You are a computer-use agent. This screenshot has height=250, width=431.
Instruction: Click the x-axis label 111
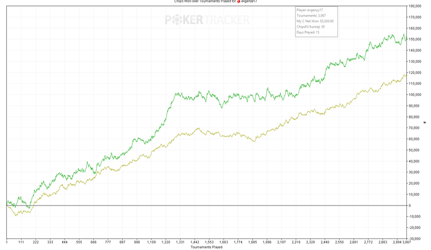(21, 242)
